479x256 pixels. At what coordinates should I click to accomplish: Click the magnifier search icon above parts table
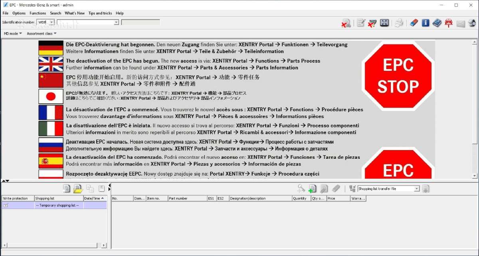click(x=301, y=189)
